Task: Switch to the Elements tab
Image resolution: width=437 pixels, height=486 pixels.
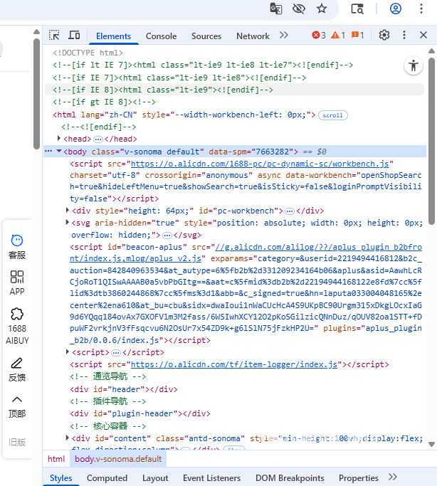Action: [x=113, y=36]
